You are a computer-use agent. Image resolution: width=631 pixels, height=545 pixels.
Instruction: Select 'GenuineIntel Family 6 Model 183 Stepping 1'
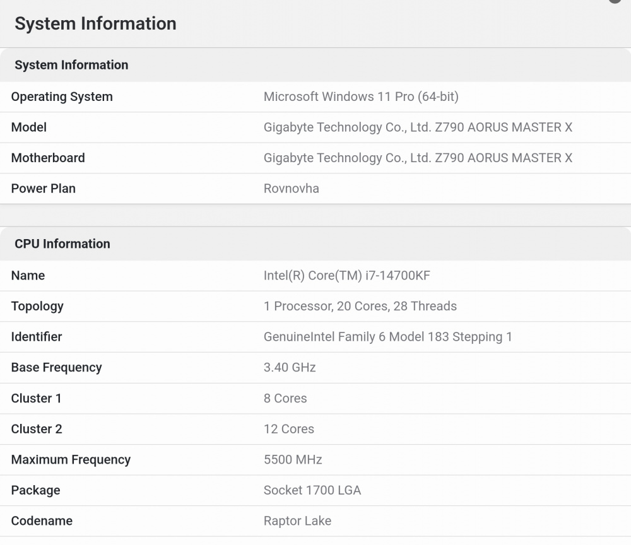[x=387, y=337]
